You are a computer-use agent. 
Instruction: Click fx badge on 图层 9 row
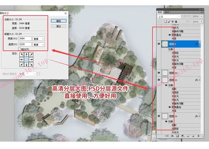196,44
